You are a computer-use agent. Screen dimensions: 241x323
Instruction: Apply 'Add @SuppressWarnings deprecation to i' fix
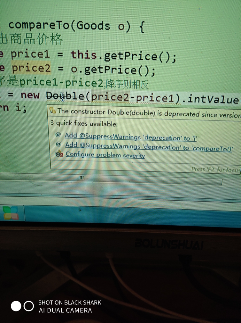point(131,137)
